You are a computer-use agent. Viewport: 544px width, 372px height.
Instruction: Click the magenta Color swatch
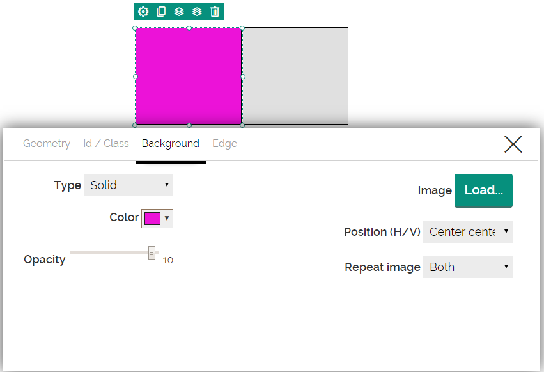pyautogui.click(x=152, y=219)
